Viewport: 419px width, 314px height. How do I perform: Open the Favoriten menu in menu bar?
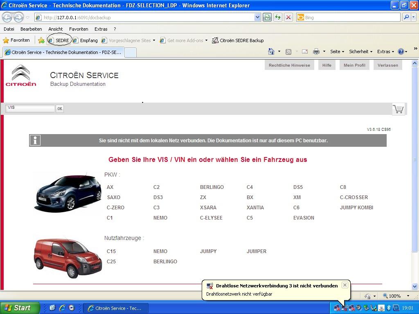[x=79, y=29]
